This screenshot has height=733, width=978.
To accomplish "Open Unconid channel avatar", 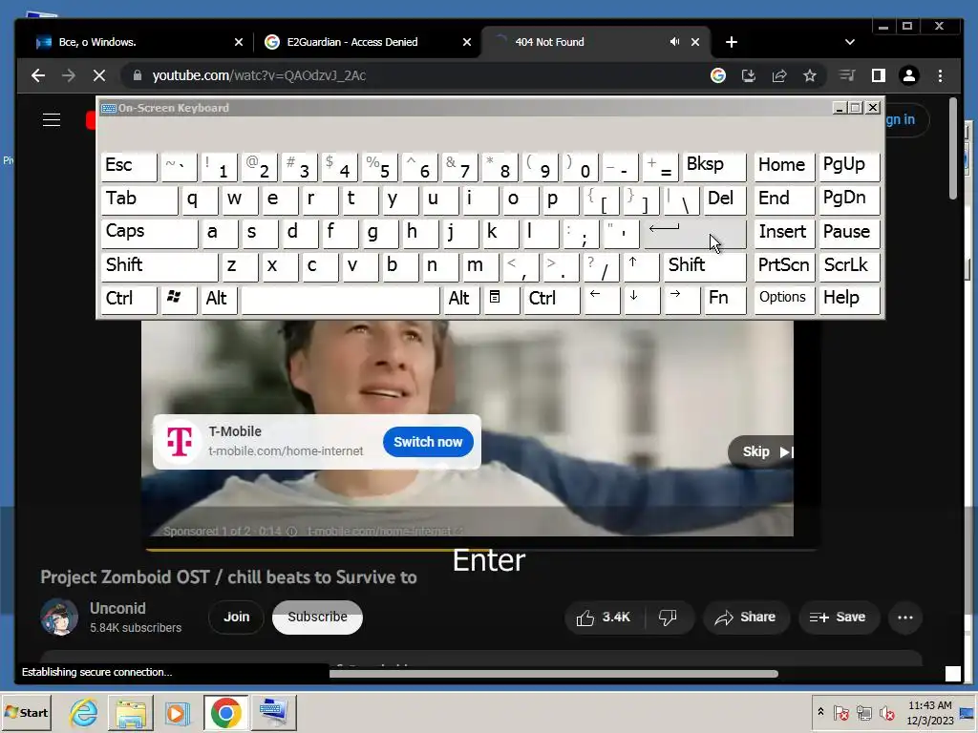I will [x=60, y=618].
